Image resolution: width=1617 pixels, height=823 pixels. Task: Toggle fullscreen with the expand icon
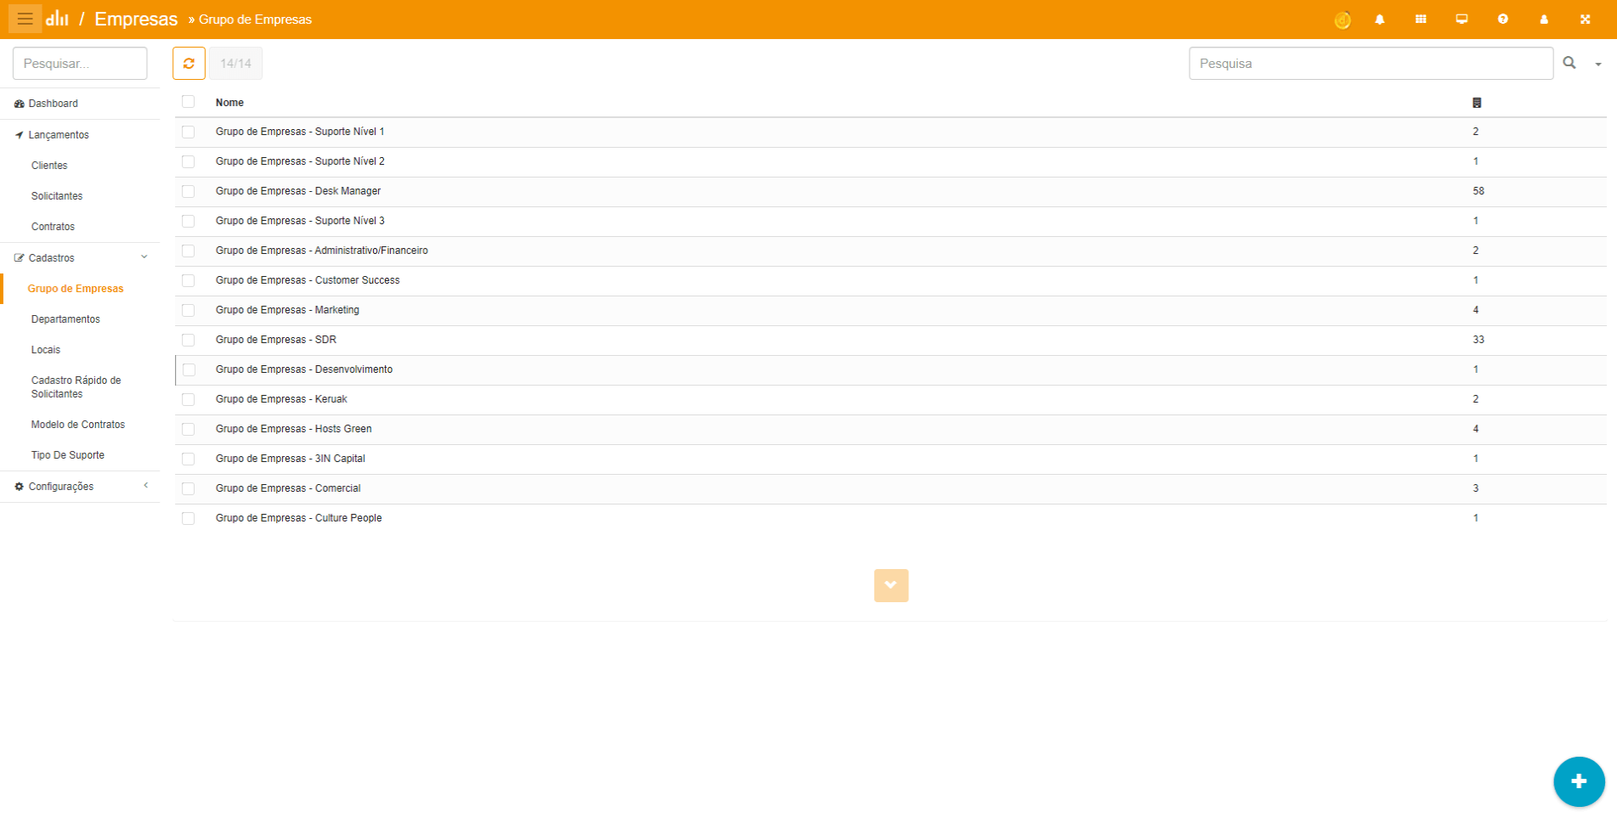[x=1585, y=20]
